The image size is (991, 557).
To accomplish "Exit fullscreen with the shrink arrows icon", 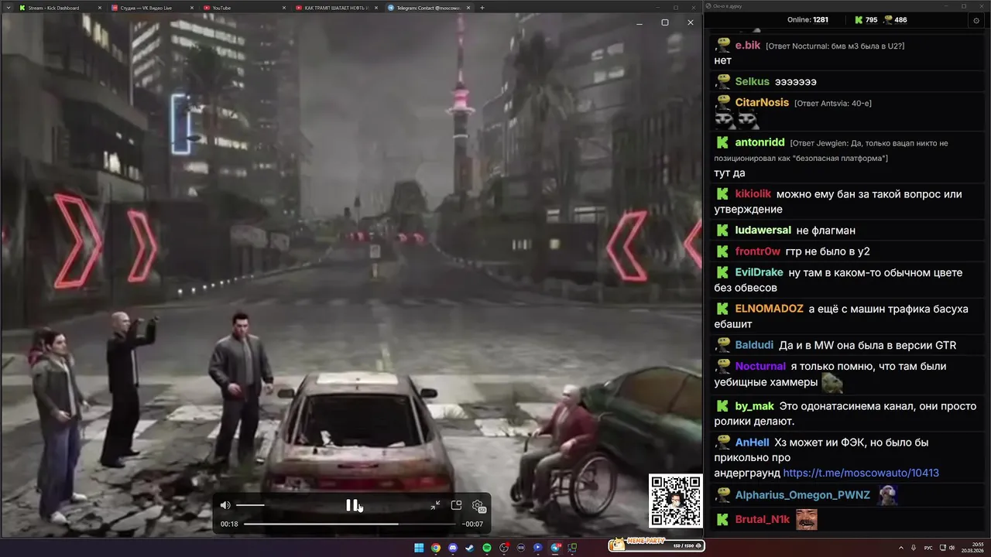I will pos(435,505).
